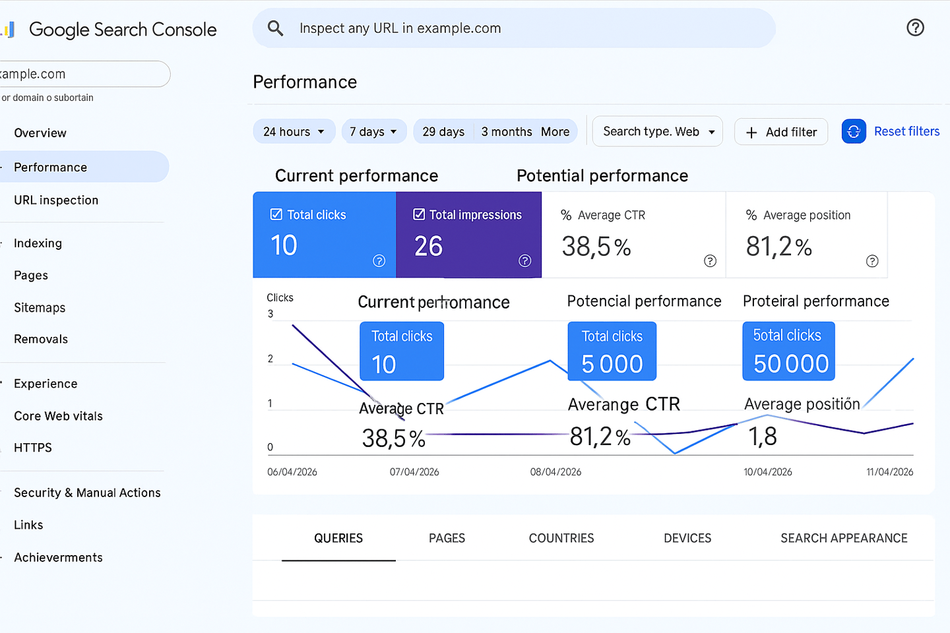Click the 07/04/2026 date label

(414, 472)
